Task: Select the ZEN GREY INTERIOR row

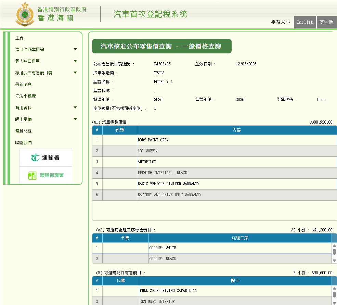Action: click(x=212, y=301)
